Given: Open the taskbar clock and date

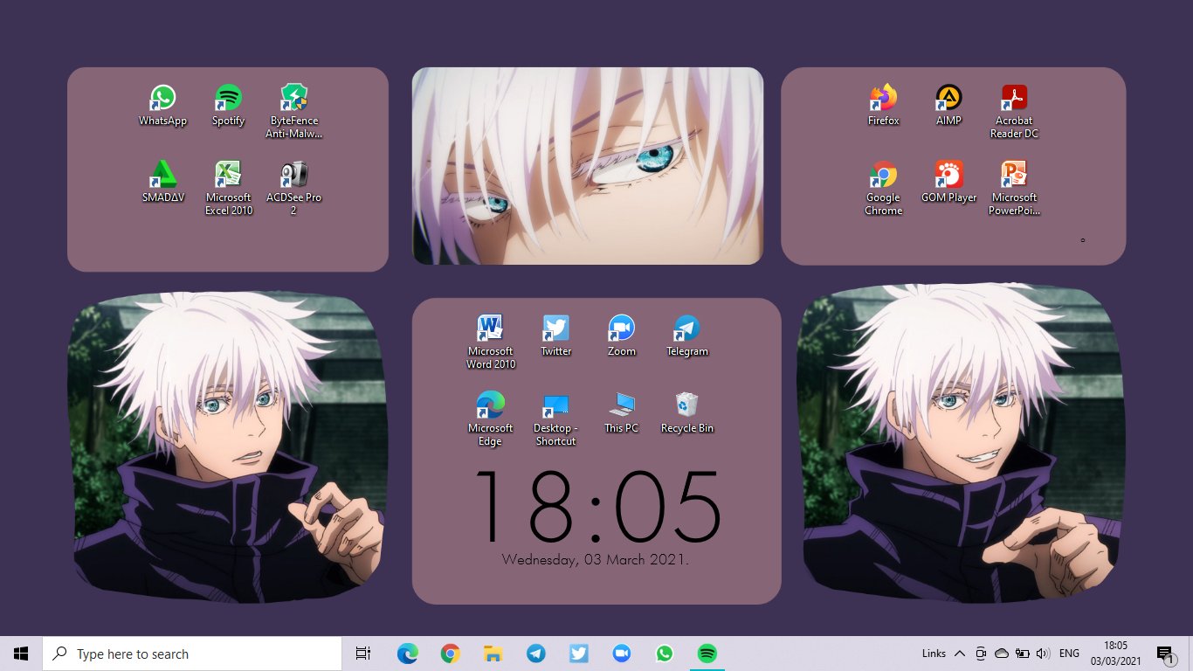Looking at the screenshot, I should tap(1115, 654).
